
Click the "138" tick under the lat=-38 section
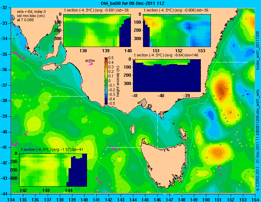pyautogui.click(x=83, y=50)
